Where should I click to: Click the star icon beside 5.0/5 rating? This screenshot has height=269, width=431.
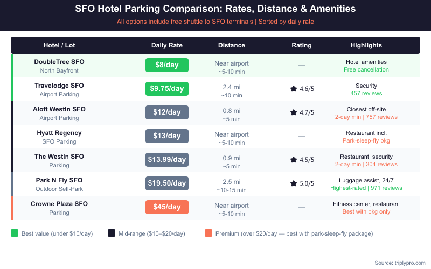[x=294, y=183]
